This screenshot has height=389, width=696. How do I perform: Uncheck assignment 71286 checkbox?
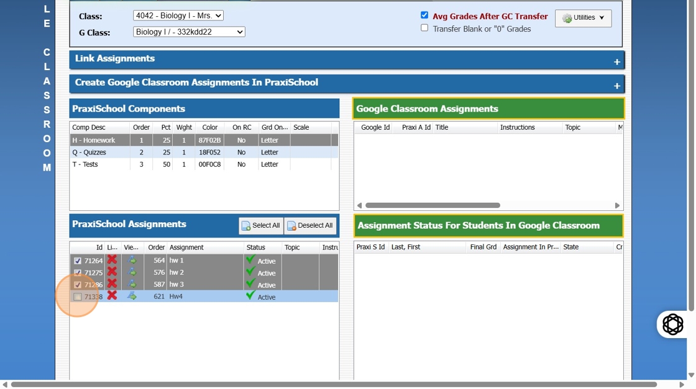(x=77, y=285)
